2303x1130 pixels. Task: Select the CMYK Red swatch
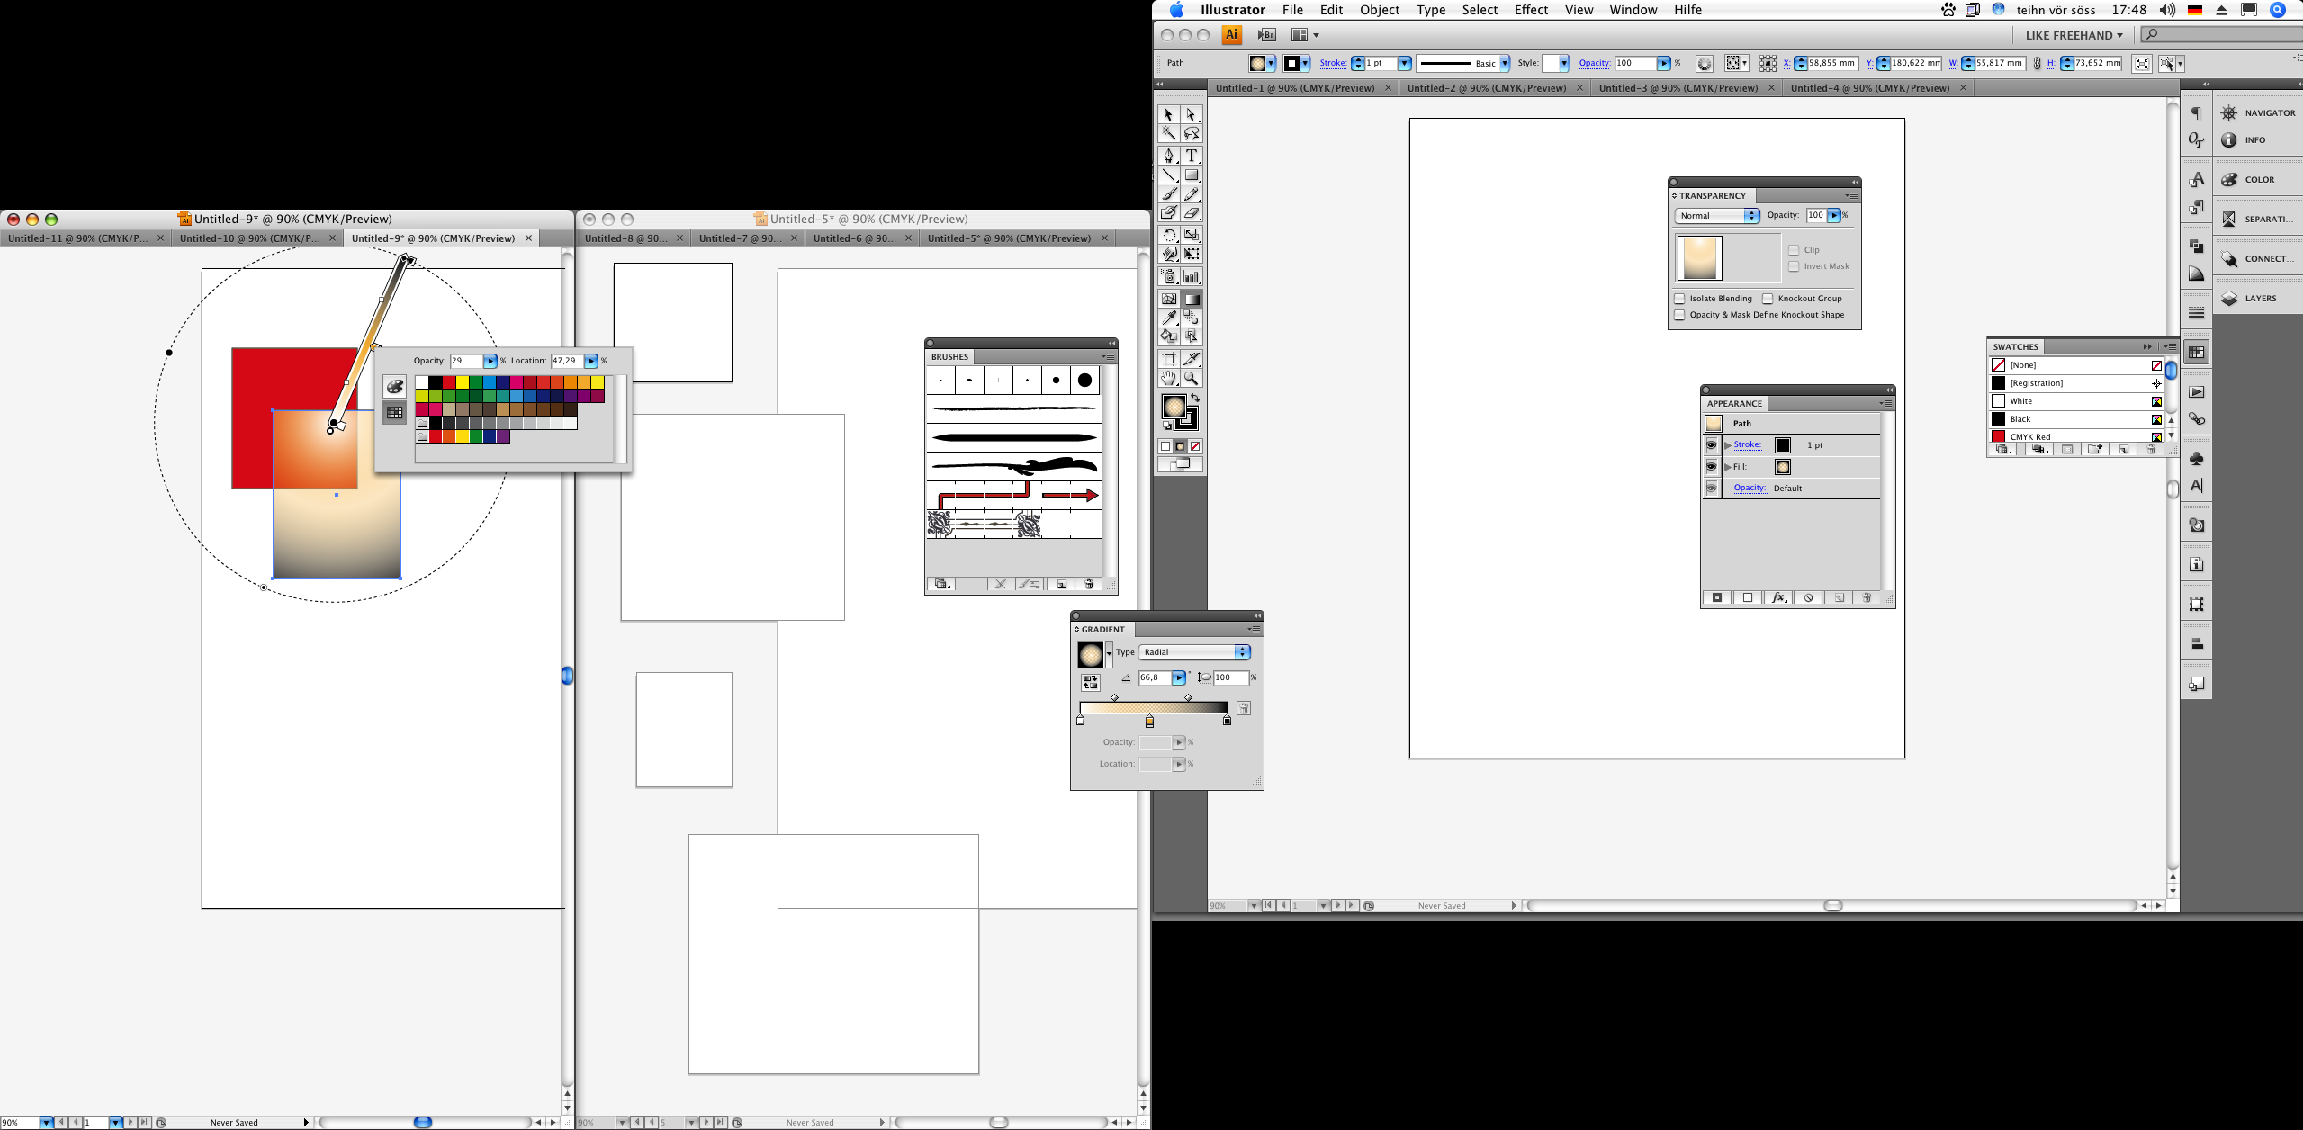pos(2030,436)
